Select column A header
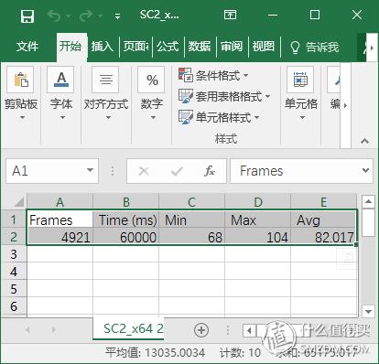The width and height of the screenshot is (379, 364). click(60, 202)
